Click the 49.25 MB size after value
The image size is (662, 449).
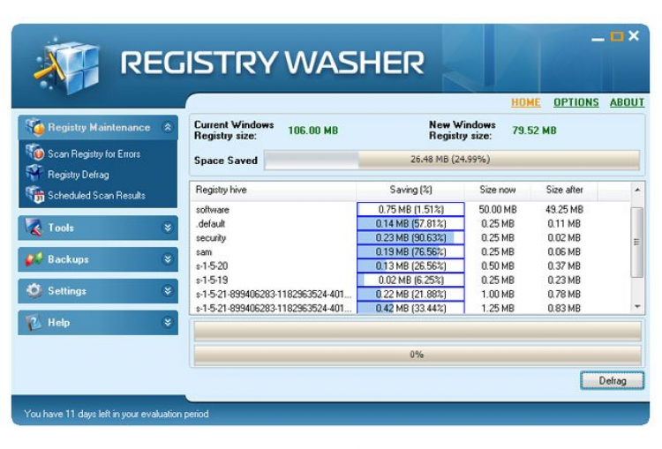coord(564,210)
